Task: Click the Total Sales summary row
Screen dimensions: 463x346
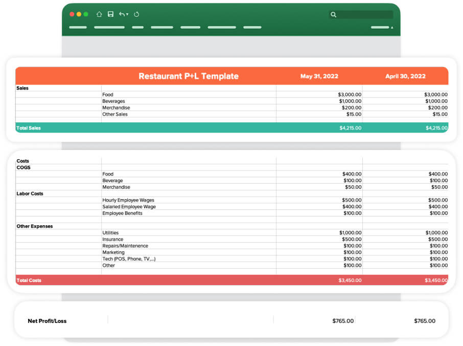Action: point(30,127)
